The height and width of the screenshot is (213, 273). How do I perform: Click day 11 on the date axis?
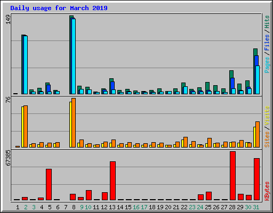pos(96,207)
